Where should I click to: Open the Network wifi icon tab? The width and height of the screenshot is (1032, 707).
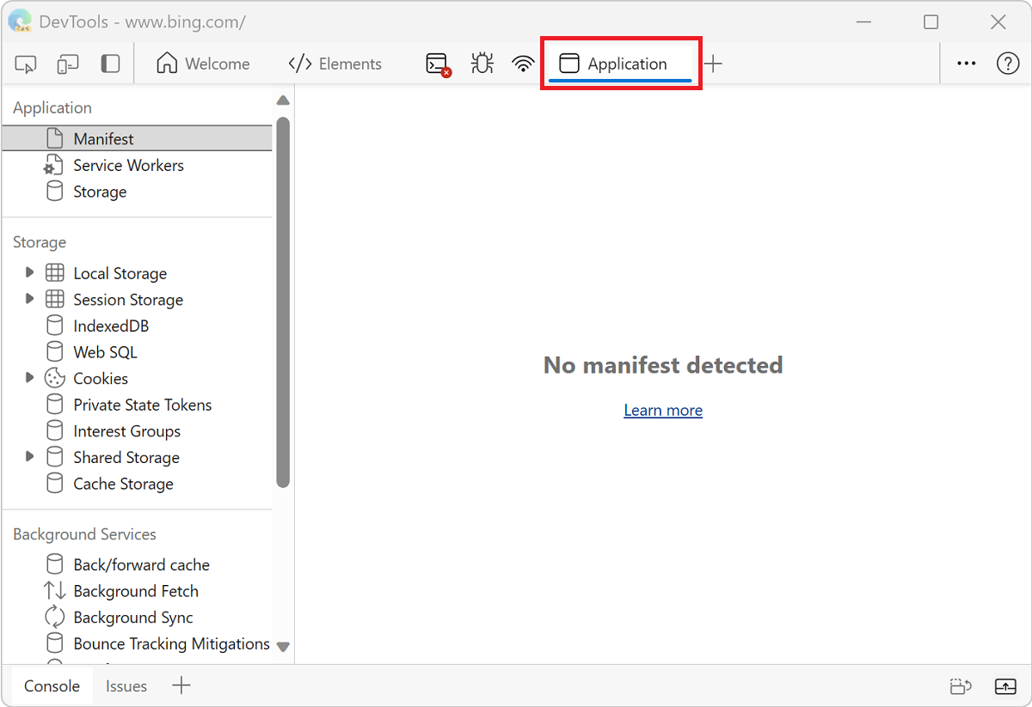(523, 64)
